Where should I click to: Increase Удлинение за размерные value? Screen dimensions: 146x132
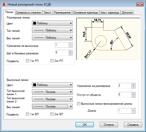[133, 84]
